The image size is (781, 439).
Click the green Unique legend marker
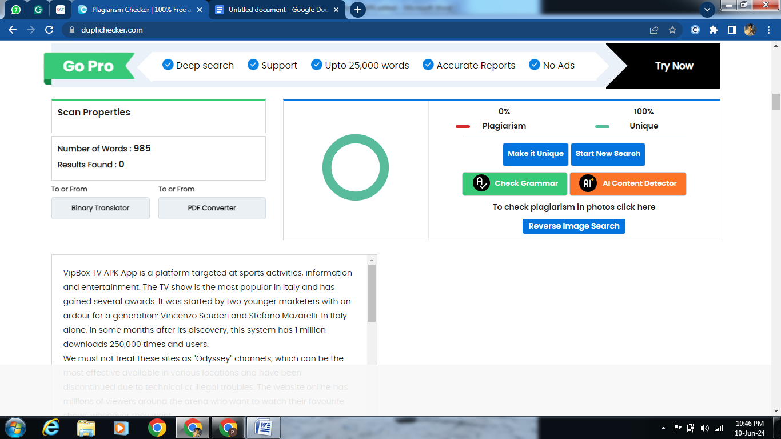(602, 126)
